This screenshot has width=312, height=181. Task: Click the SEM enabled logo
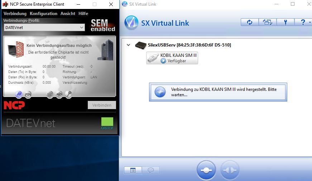click(x=103, y=25)
